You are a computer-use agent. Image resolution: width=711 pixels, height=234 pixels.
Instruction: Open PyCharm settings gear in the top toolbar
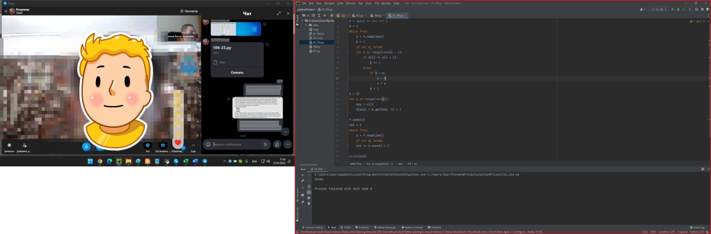point(703,9)
